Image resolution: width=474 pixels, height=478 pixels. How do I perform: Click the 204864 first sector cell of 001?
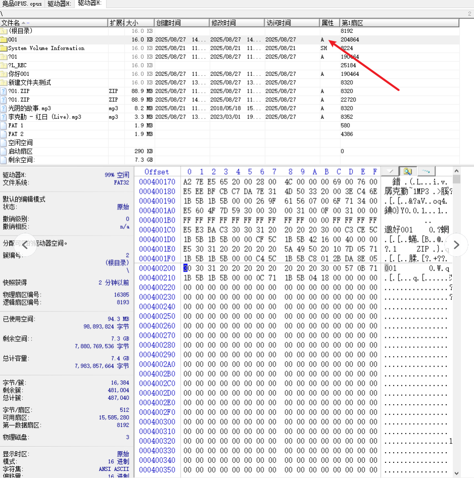[350, 39]
